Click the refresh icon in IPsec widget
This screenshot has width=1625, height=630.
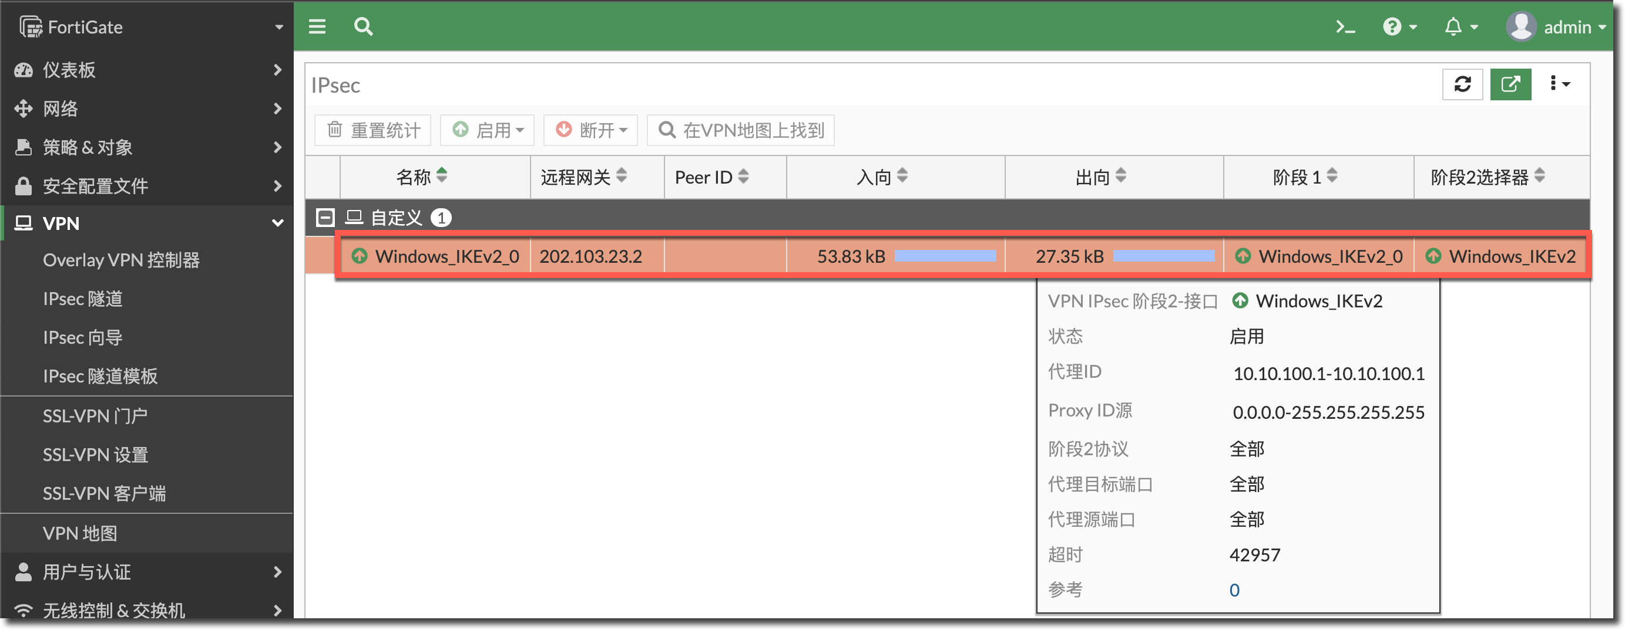(1462, 84)
